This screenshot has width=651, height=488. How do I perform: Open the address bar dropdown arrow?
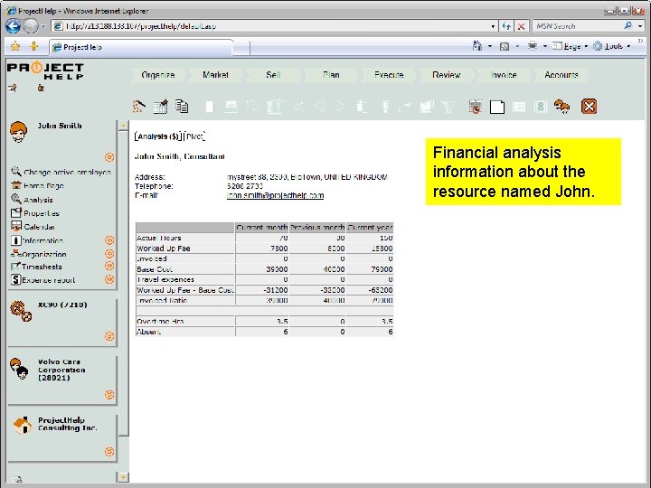(493, 26)
